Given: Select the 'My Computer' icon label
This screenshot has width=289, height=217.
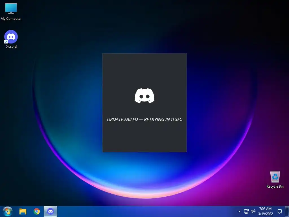Looking at the screenshot, I should (x=11, y=19).
